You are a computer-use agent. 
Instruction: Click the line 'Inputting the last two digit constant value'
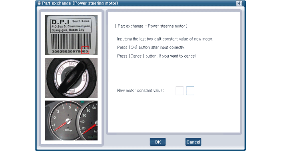165,39
